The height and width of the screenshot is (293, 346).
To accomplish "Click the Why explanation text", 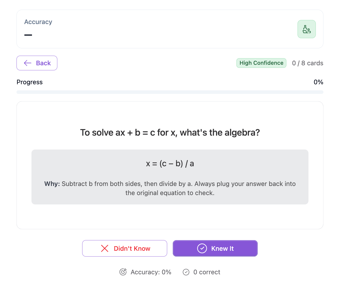I will 170,188.
